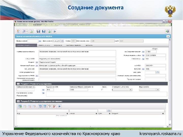
Task: Click the Firefox address bar
Action: [x=93, y=25]
